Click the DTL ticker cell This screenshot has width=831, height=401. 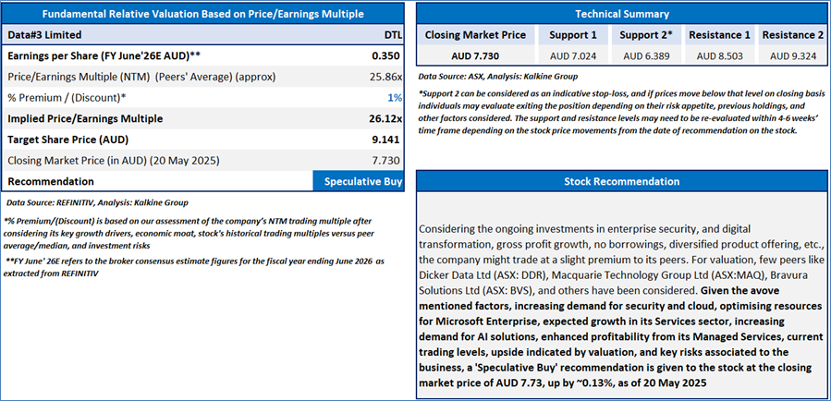(392, 34)
